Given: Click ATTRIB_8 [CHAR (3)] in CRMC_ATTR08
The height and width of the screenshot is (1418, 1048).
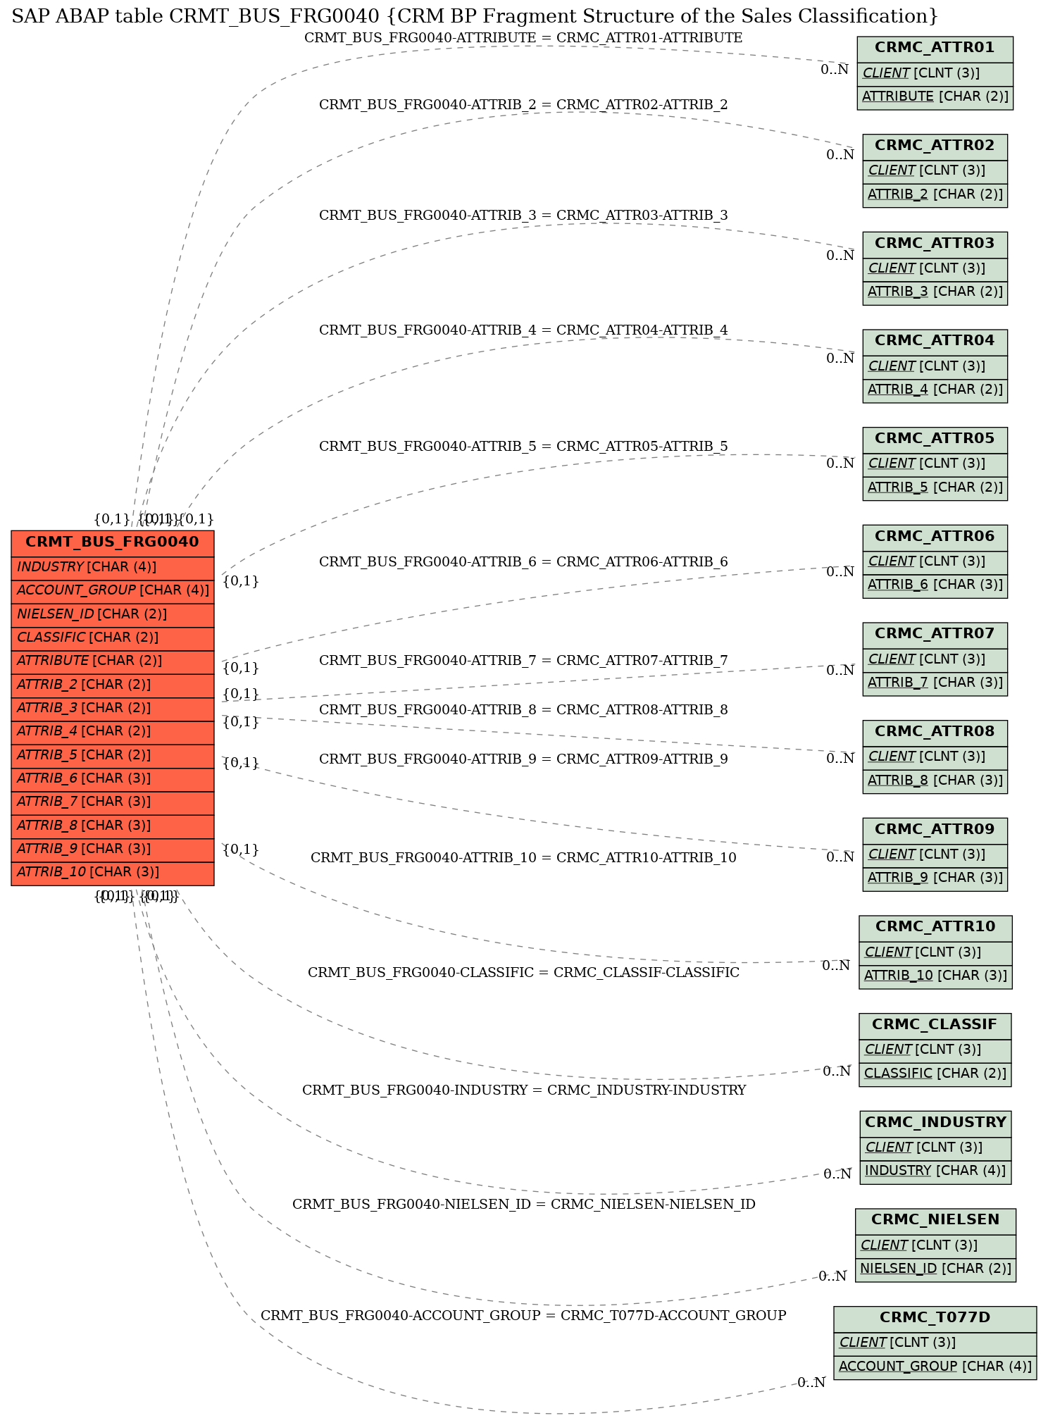Looking at the screenshot, I should point(935,781).
